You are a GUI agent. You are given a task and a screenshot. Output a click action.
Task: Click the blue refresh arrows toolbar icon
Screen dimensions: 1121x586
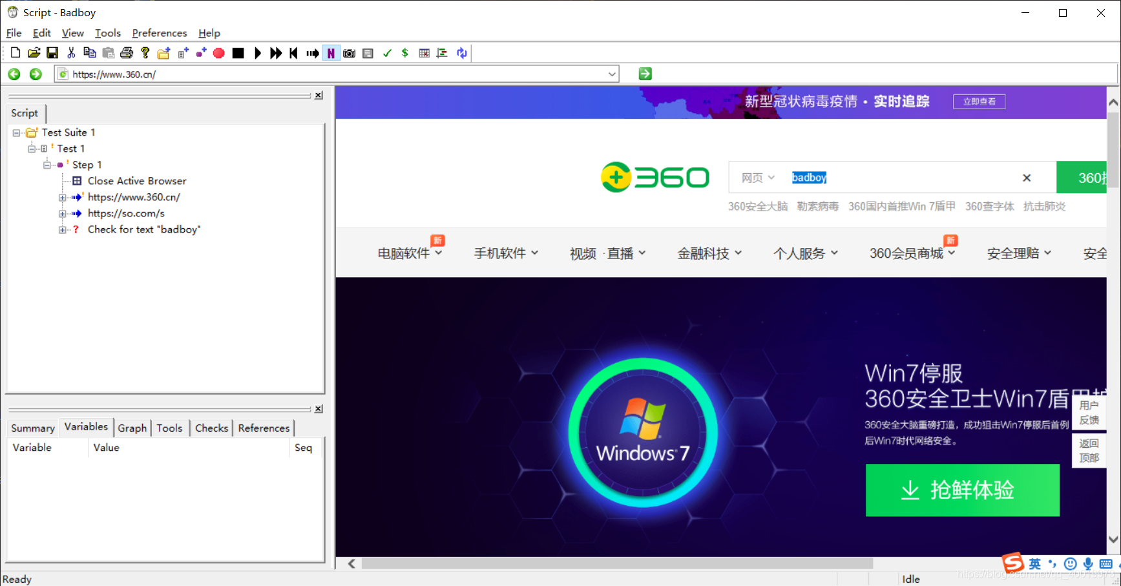point(461,53)
